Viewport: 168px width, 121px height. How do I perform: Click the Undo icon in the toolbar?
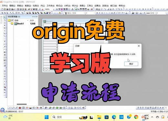pyautogui.click(x=22, y=13)
